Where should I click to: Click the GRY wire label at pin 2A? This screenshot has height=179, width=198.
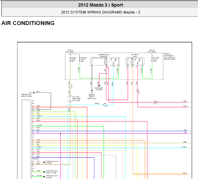[38, 161]
